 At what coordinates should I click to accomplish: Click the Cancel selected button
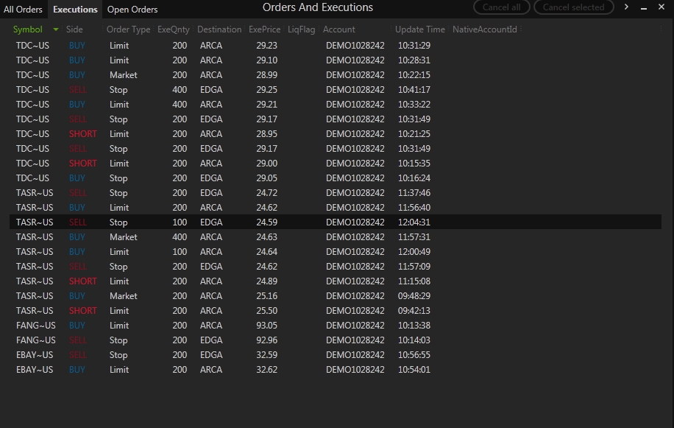(573, 7)
